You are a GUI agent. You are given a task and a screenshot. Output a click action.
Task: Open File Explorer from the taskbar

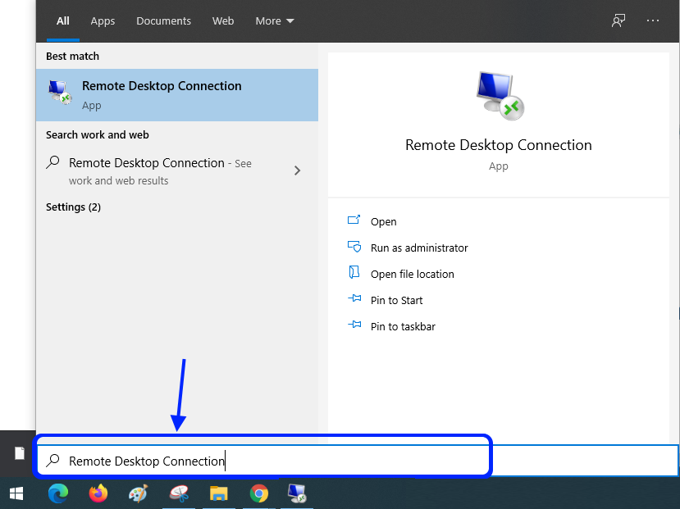pyautogui.click(x=218, y=493)
